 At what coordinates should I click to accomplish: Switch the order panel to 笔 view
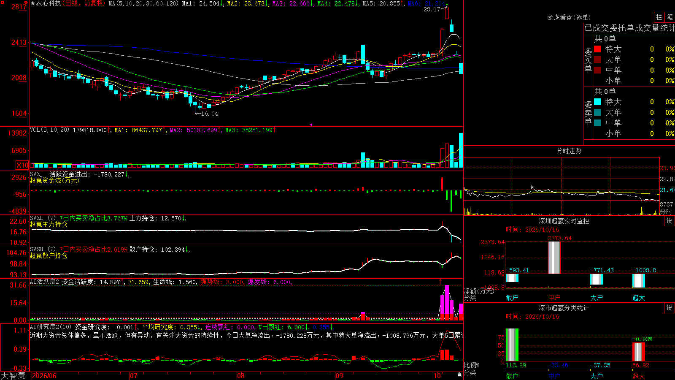pos(670,17)
